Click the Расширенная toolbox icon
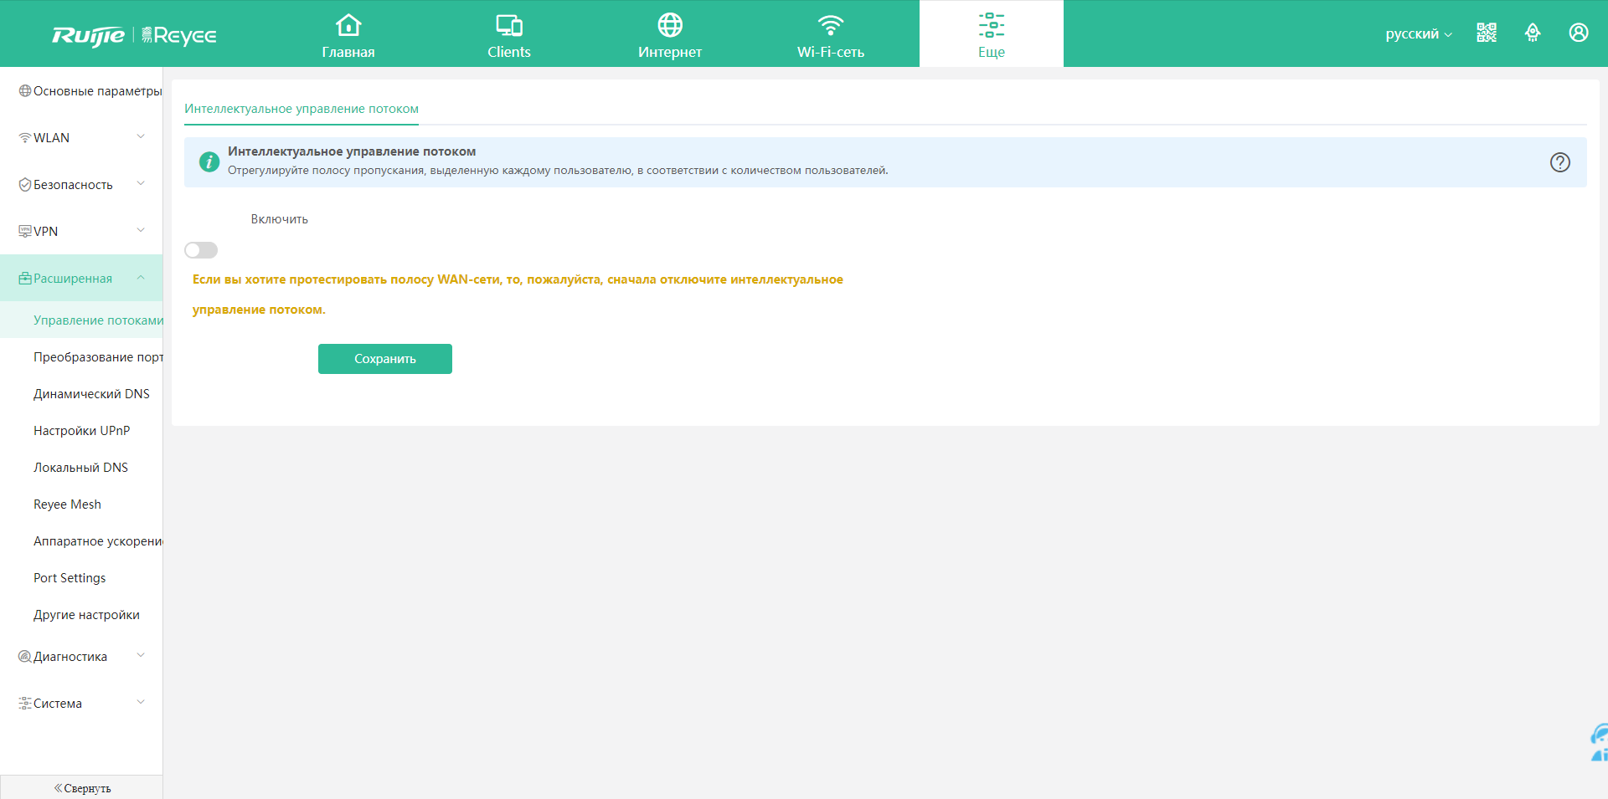This screenshot has height=799, width=1608. click(25, 279)
